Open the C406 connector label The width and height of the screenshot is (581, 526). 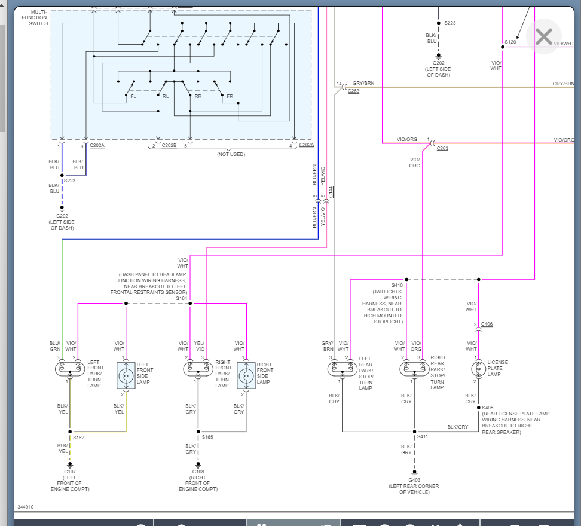pos(487,325)
